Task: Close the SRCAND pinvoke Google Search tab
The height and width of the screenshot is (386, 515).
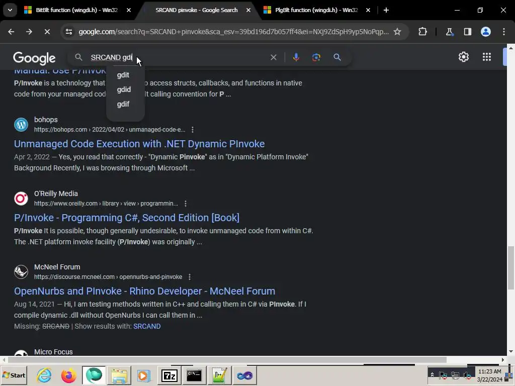Action: (x=248, y=10)
